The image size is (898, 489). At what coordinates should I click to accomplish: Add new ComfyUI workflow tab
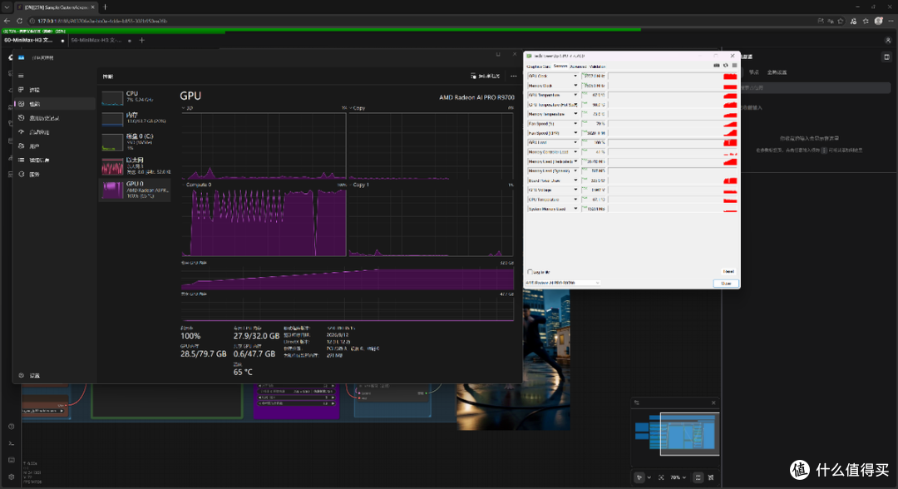tap(142, 40)
